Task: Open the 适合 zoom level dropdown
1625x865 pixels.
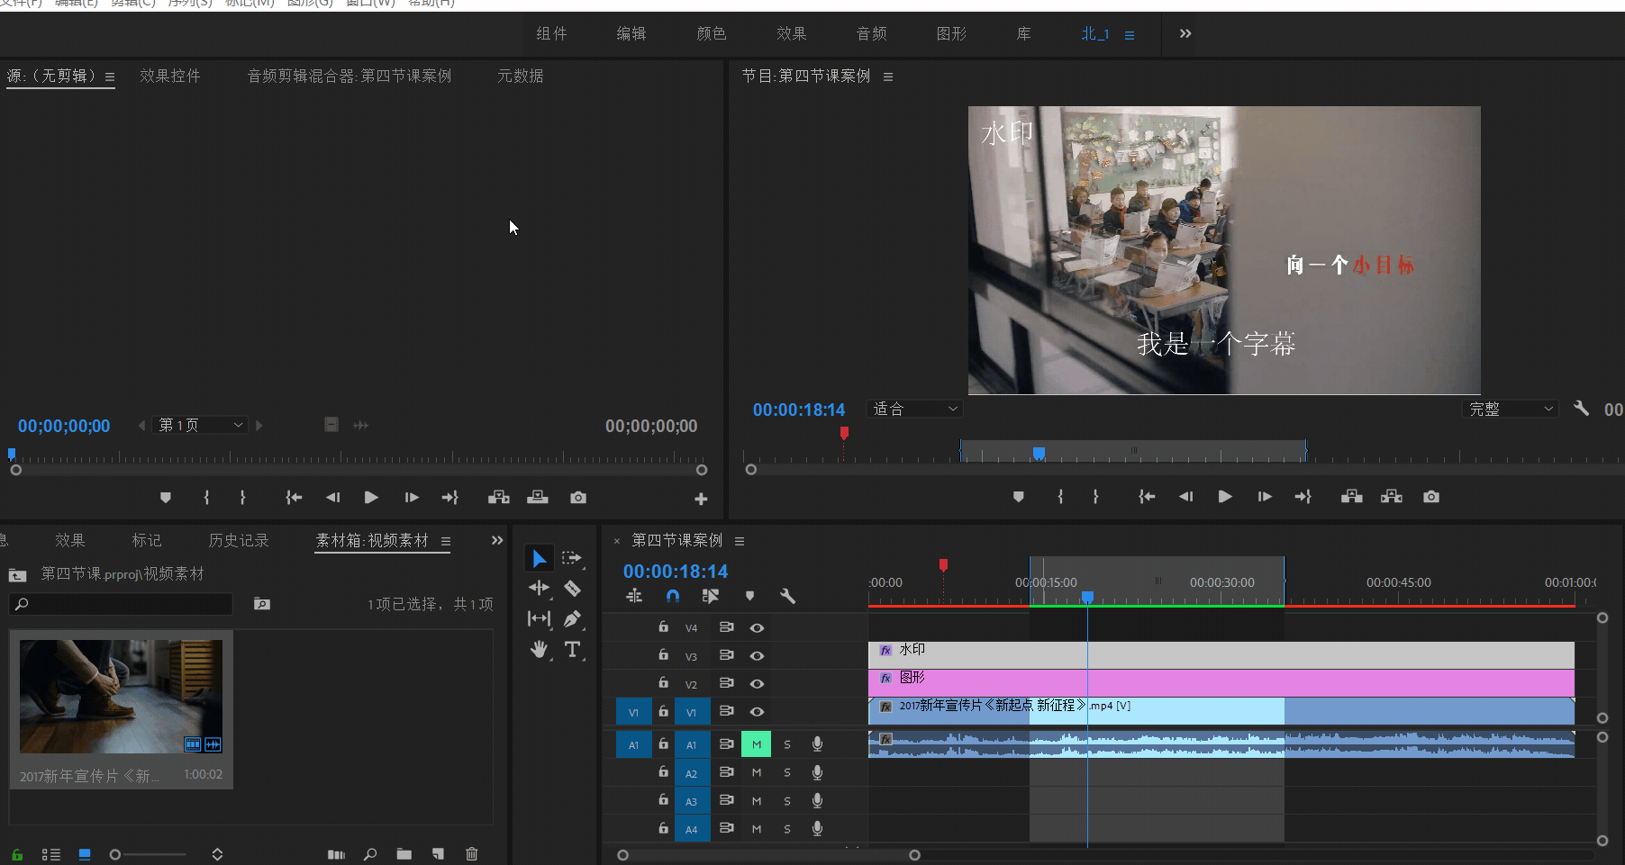Action: click(913, 409)
